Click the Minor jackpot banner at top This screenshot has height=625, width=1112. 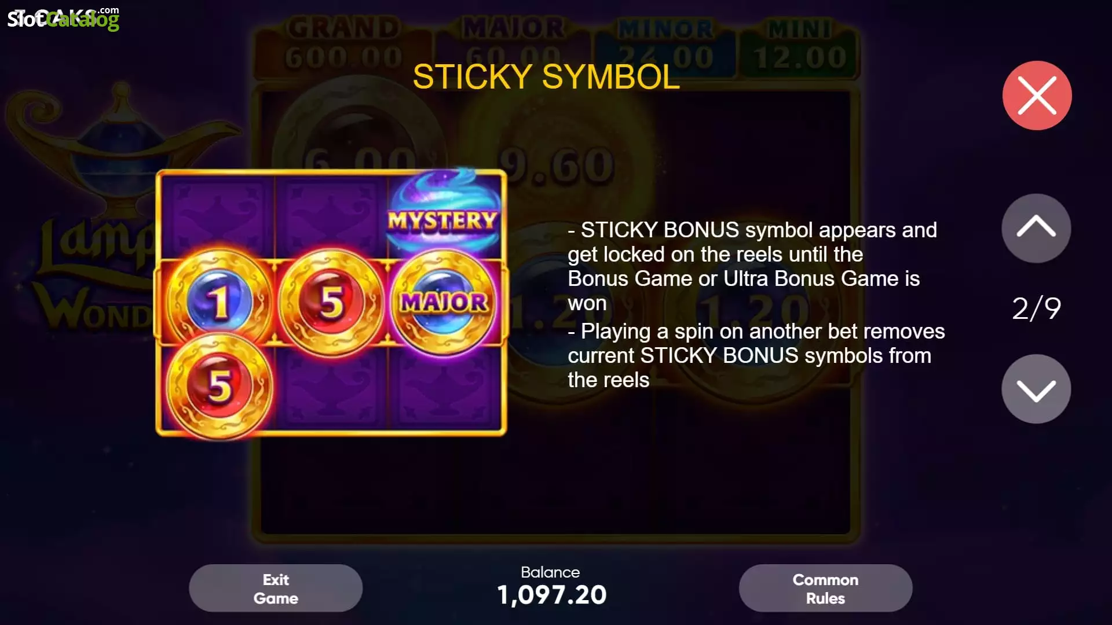pos(665,44)
